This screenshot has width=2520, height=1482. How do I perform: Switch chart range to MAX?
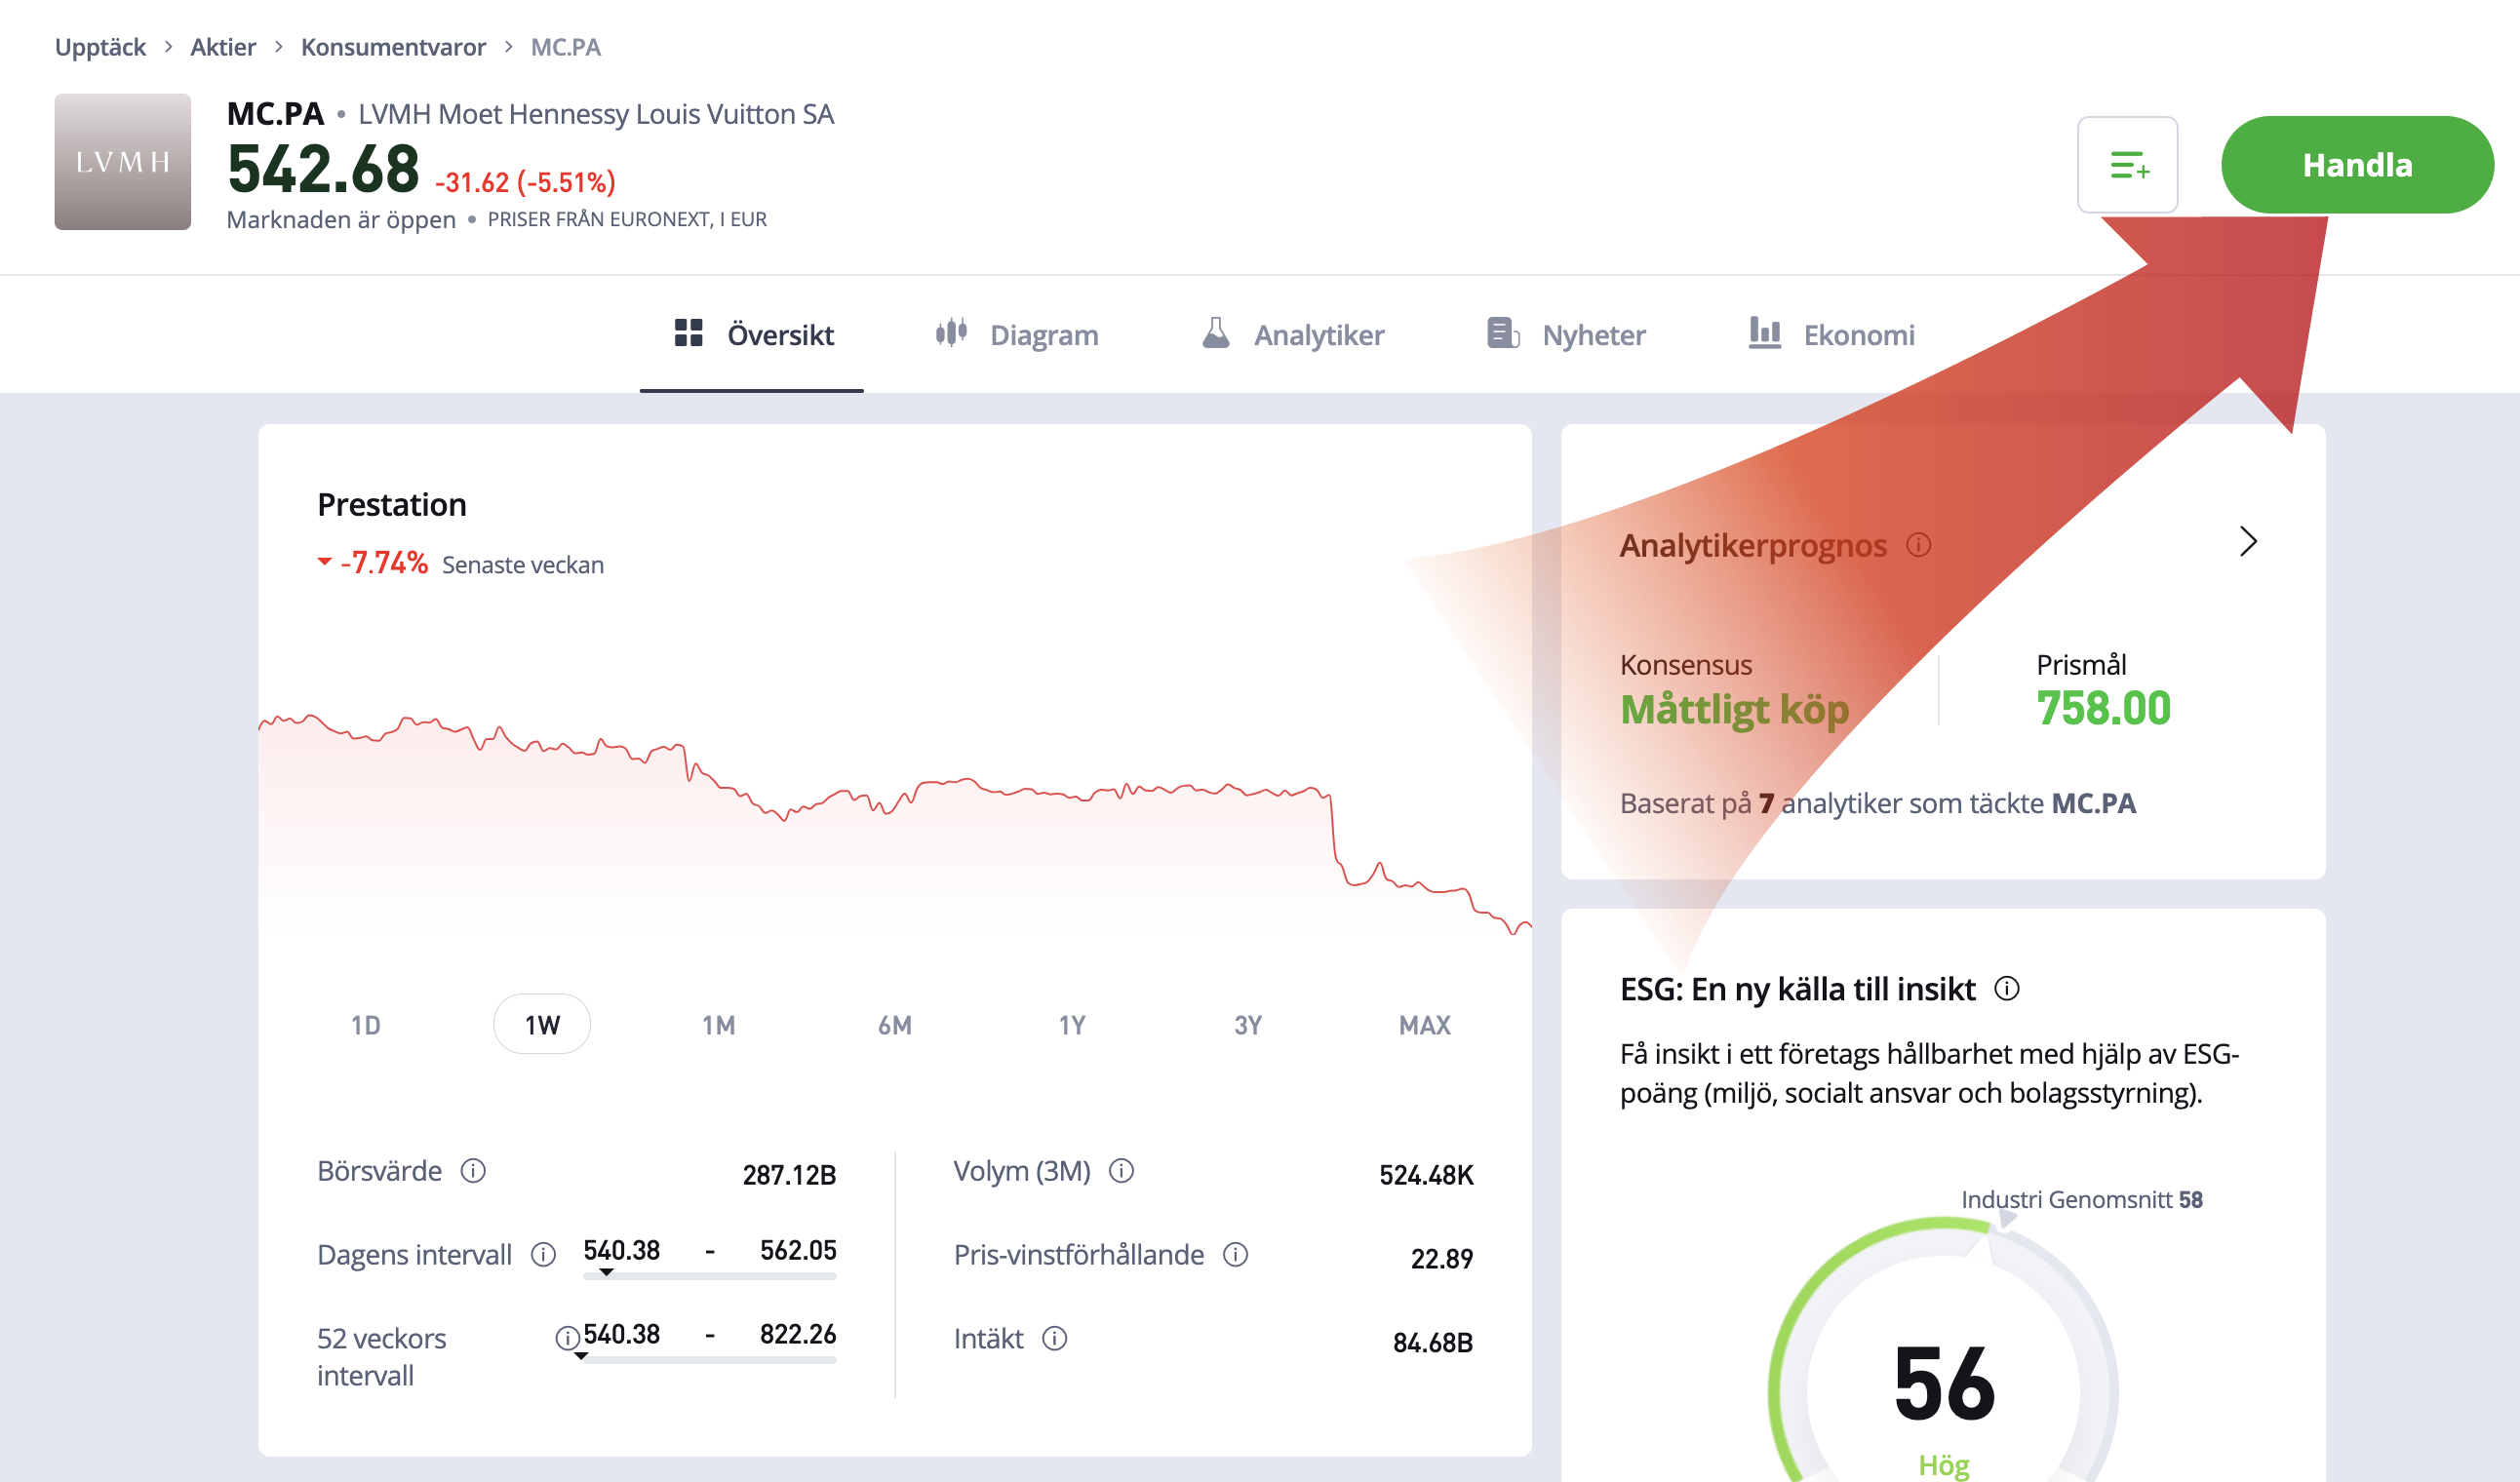[1424, 1024]
